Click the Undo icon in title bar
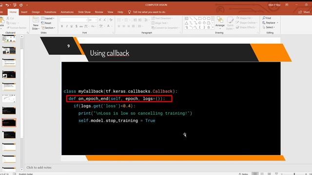The height and width of the screenshot is (175, 312). click(x=7, y=5)
